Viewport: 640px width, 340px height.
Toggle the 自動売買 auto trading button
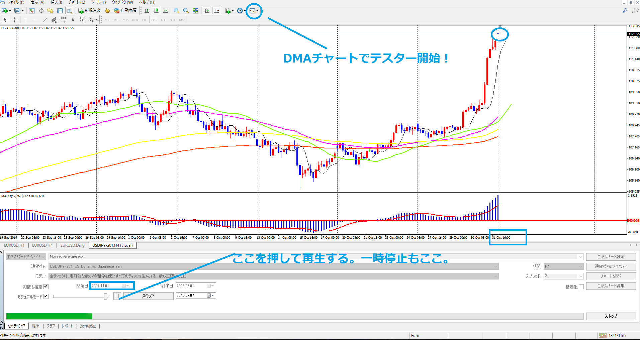pos(125,11)
